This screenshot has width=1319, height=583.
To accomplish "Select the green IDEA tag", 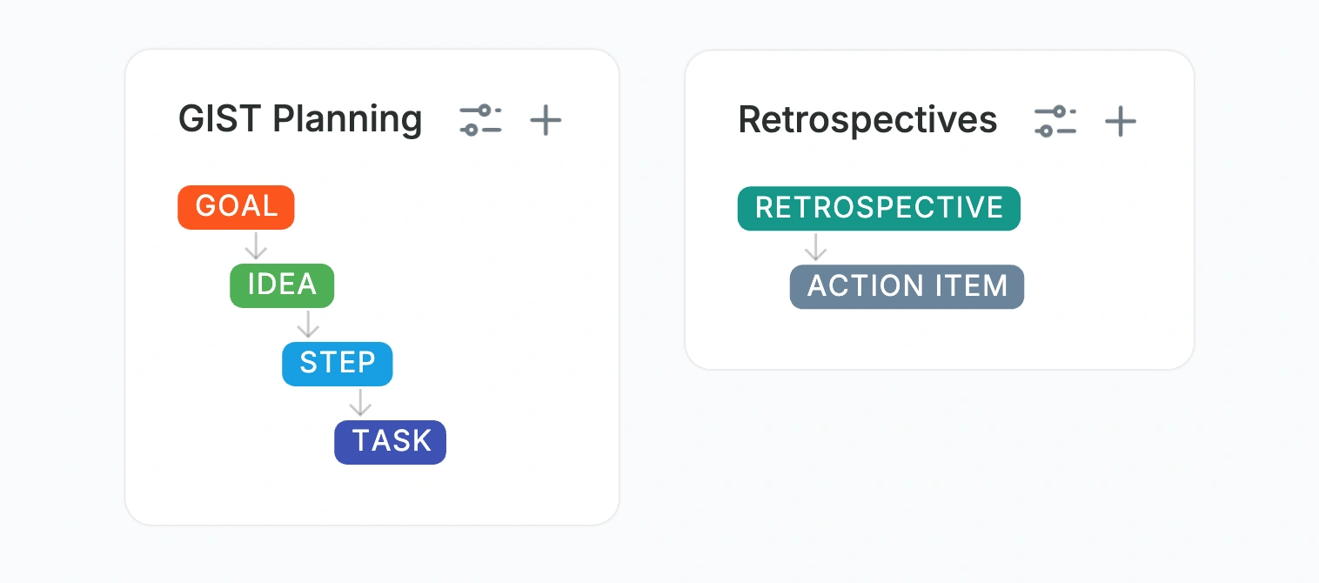I will pos(282,285).
